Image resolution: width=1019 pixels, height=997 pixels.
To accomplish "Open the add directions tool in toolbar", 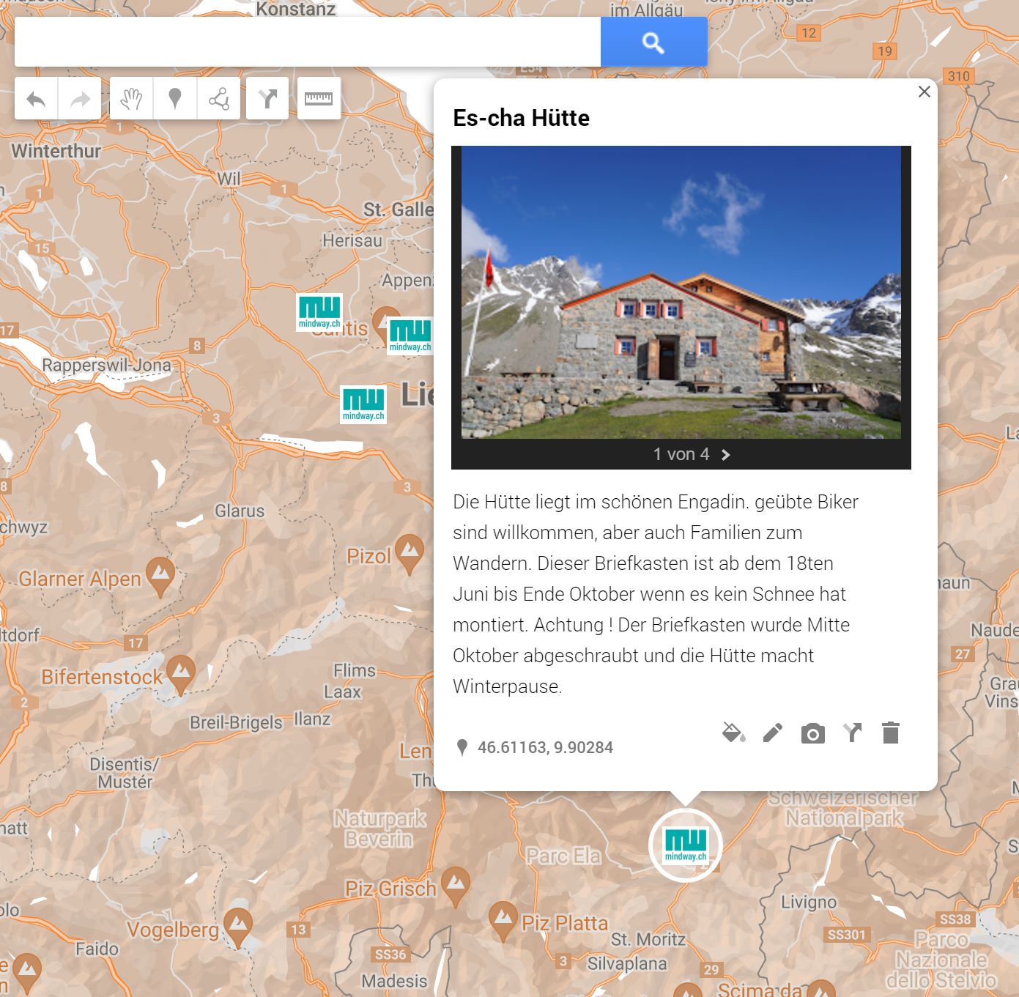I will pos(267,98).
